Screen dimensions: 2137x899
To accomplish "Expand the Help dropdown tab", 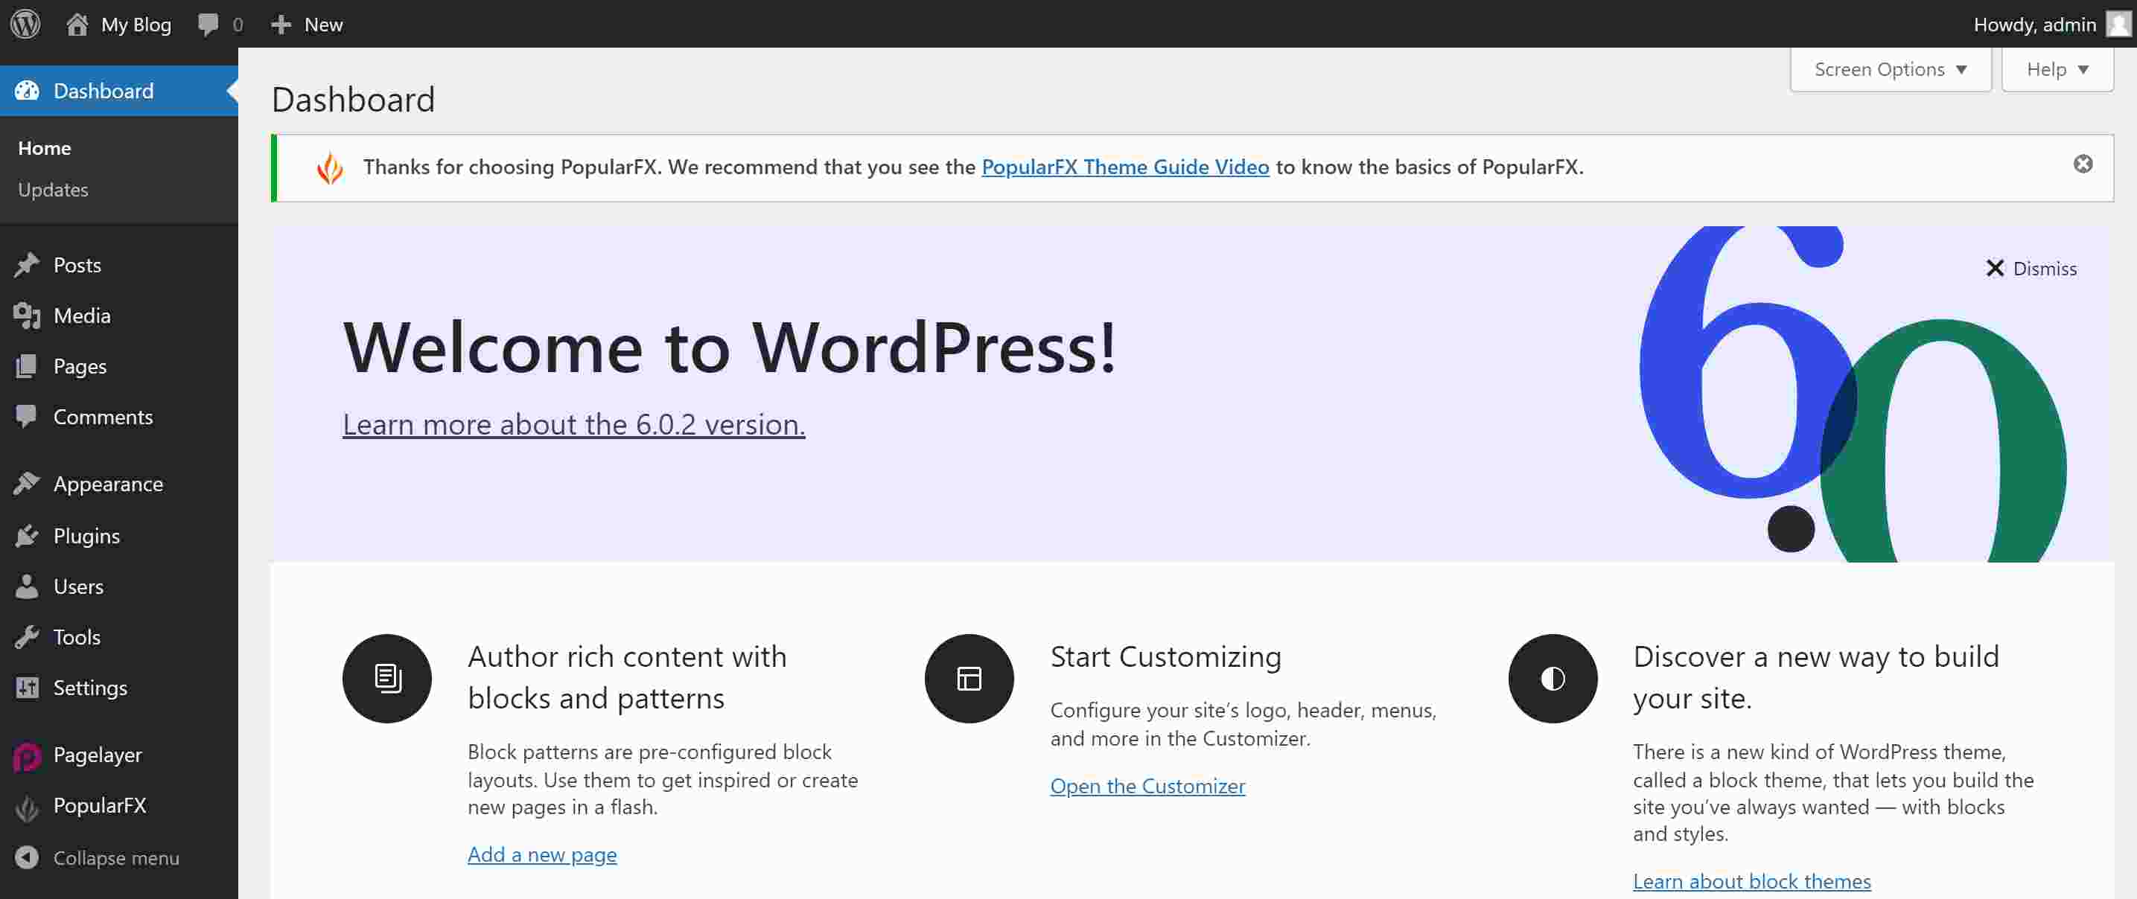I will 2057,70.
